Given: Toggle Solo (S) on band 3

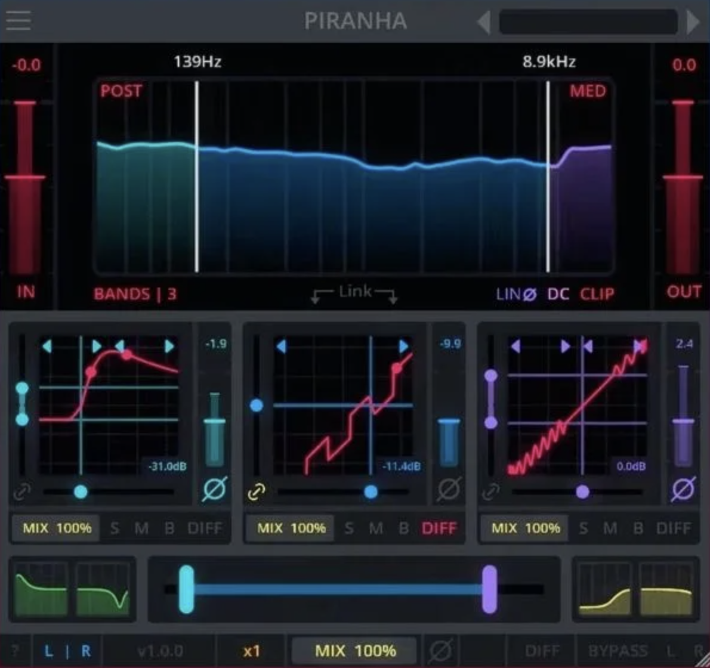Looking at the screenshot, I should click(x=584, y=528).
